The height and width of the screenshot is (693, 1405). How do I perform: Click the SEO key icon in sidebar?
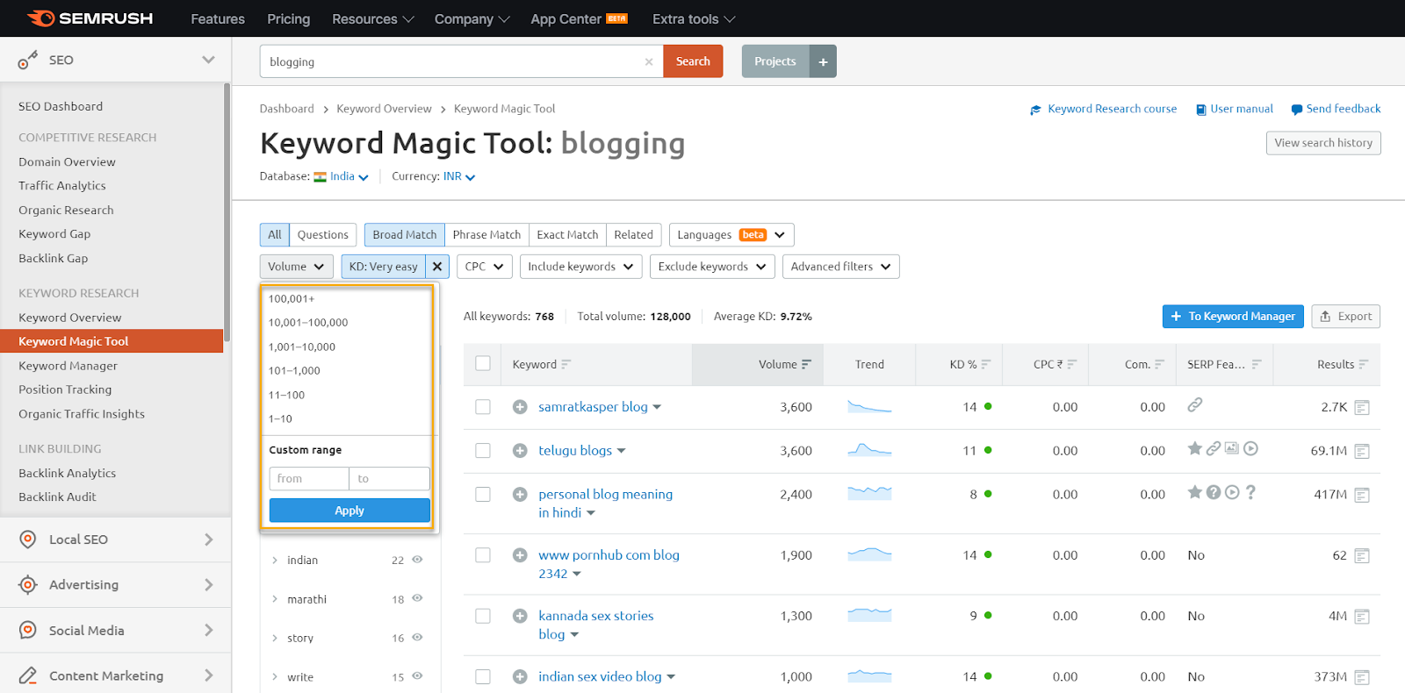(x=28, y=60)
